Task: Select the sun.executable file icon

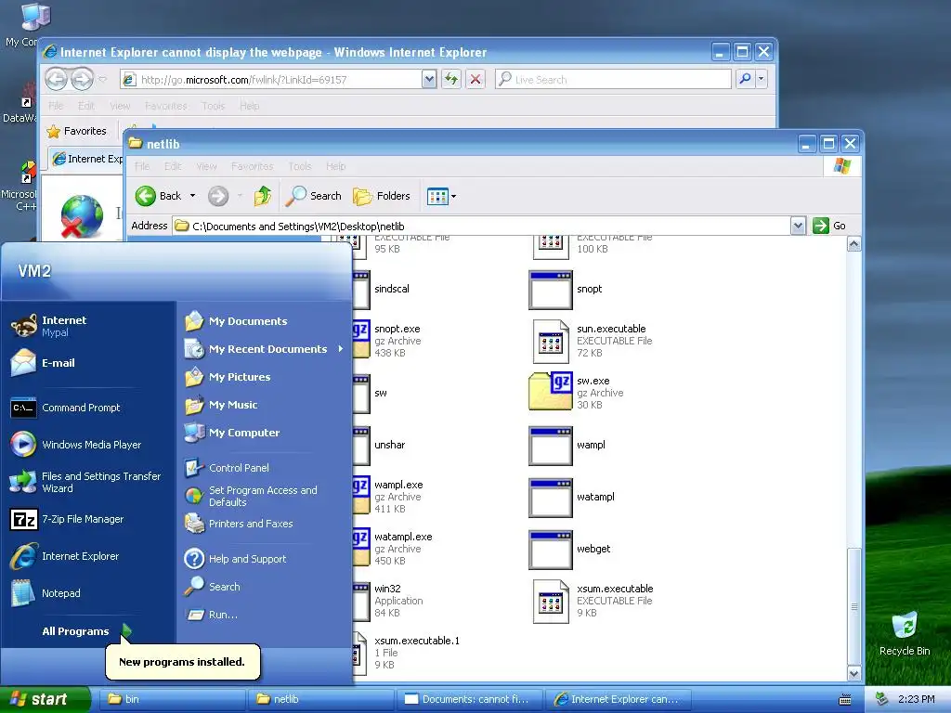Action: tap(550, 341)
